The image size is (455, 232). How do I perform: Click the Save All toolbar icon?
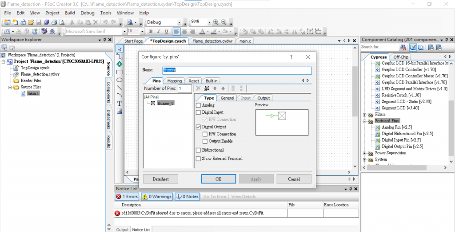coord(46,22)
